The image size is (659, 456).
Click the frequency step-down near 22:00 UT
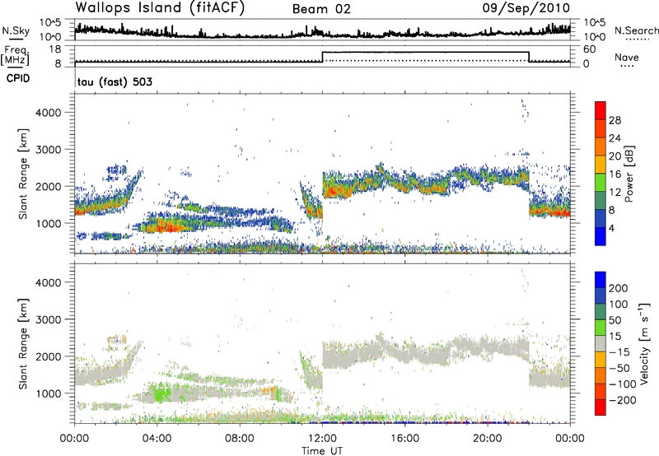529,57
